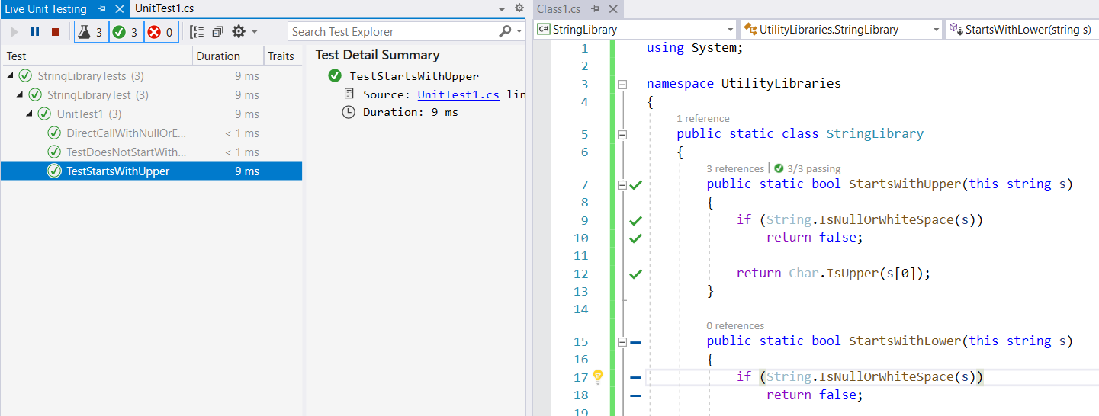This screenshot has height=416, width=1099.
Task: Open group-by hierarchy icon
Action: pos(197,32)
